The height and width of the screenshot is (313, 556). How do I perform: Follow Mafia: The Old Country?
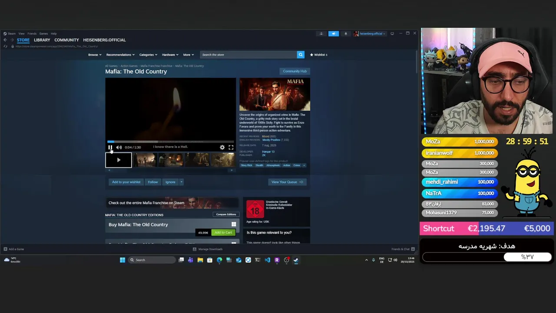[153, 182]
